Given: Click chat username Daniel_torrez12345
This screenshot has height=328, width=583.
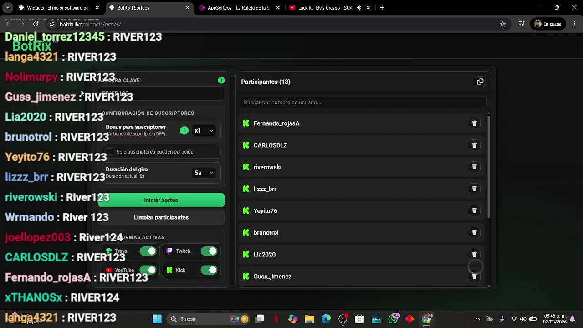Looking at the screenshot, I should click(x=55, y=37).
